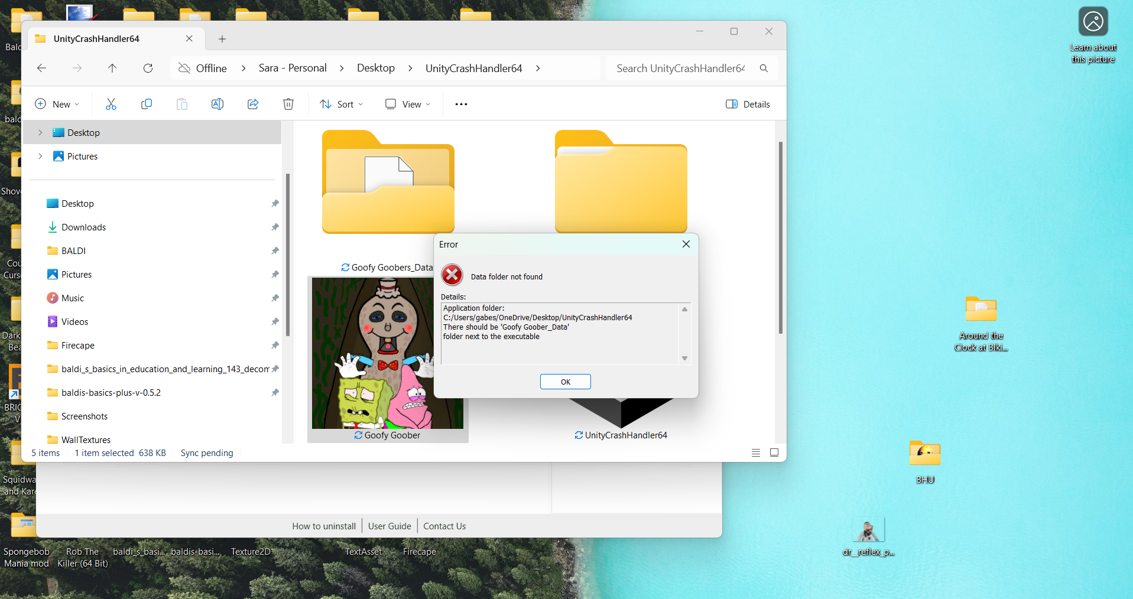Go back with the left arrow
This screenshot has width=1133, height=599.
41,68
